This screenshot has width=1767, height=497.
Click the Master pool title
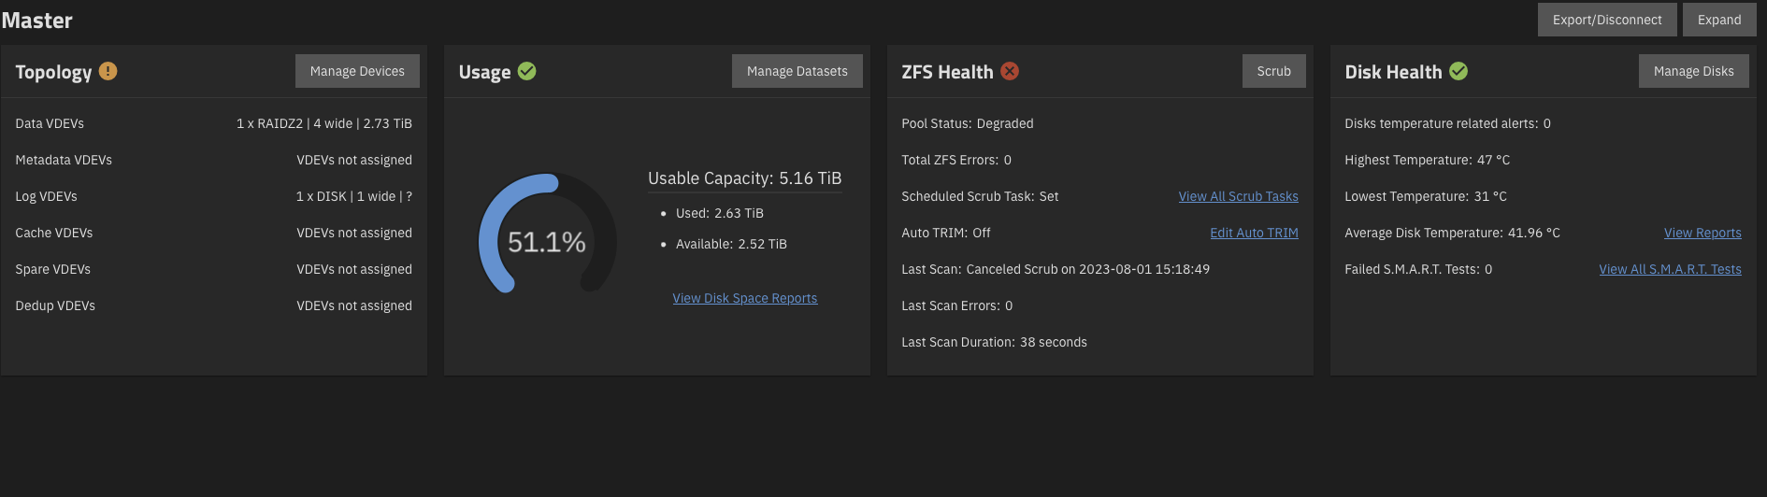coord(37,21)
